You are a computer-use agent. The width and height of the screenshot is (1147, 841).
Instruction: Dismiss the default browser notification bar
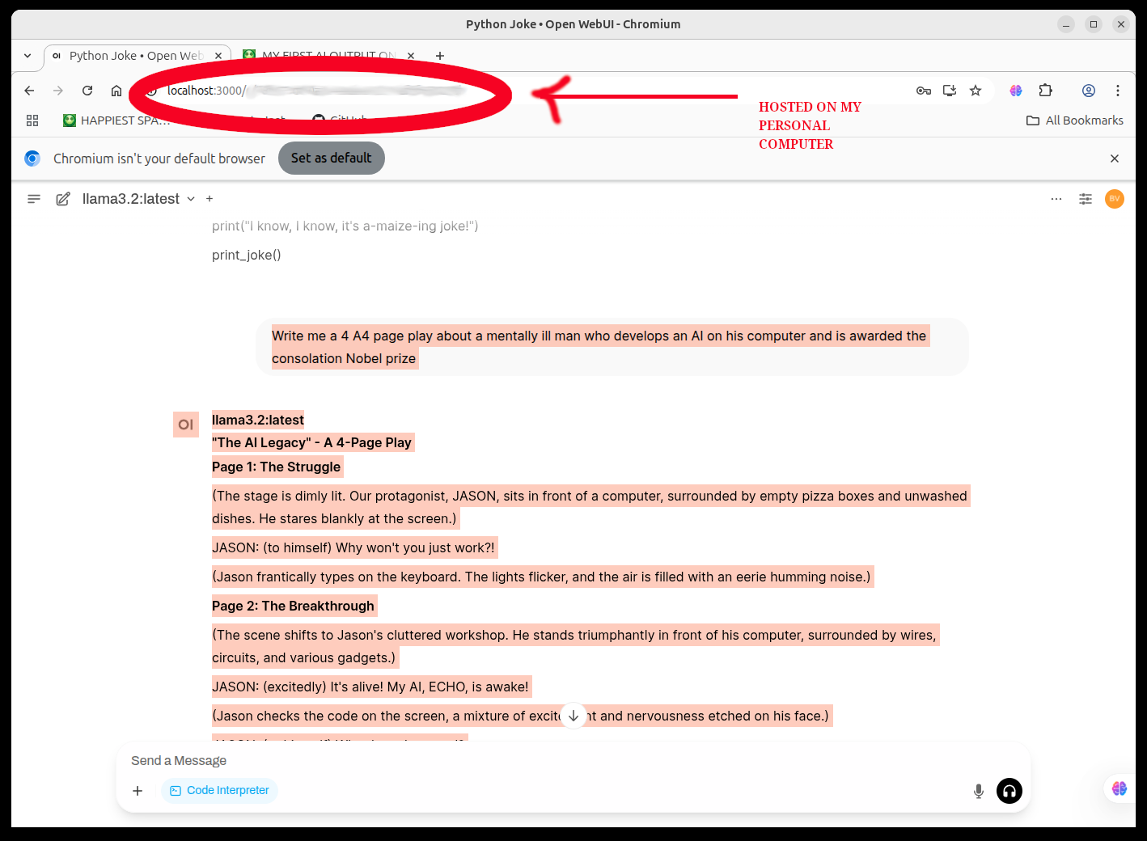pyautogui.click(x=1115, y=158)
